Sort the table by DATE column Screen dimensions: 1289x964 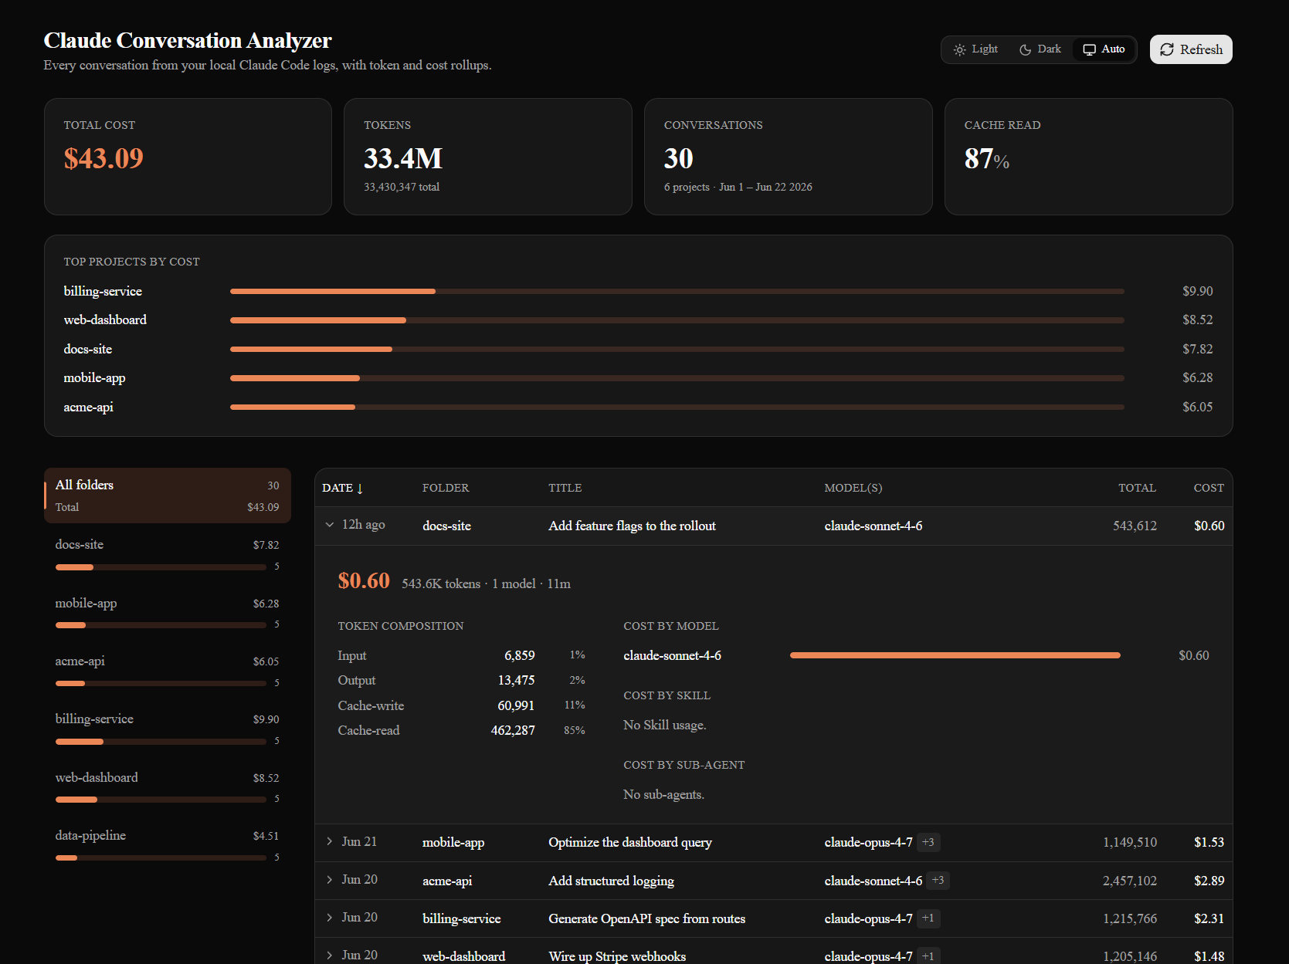342,488
